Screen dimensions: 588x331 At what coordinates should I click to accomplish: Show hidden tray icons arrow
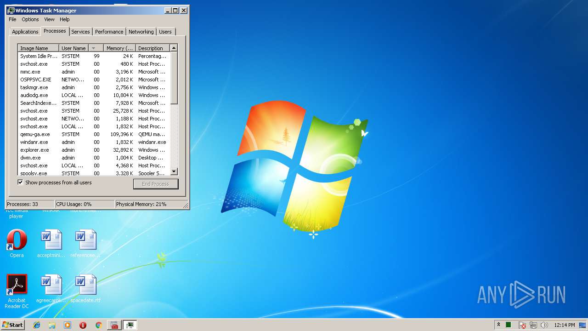tap(498, 325)
